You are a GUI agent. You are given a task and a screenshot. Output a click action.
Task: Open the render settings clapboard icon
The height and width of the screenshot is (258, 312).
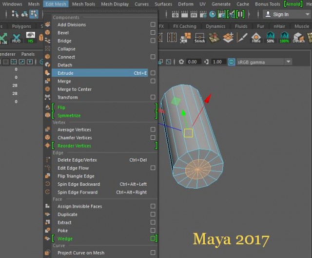tap(203, 14)
